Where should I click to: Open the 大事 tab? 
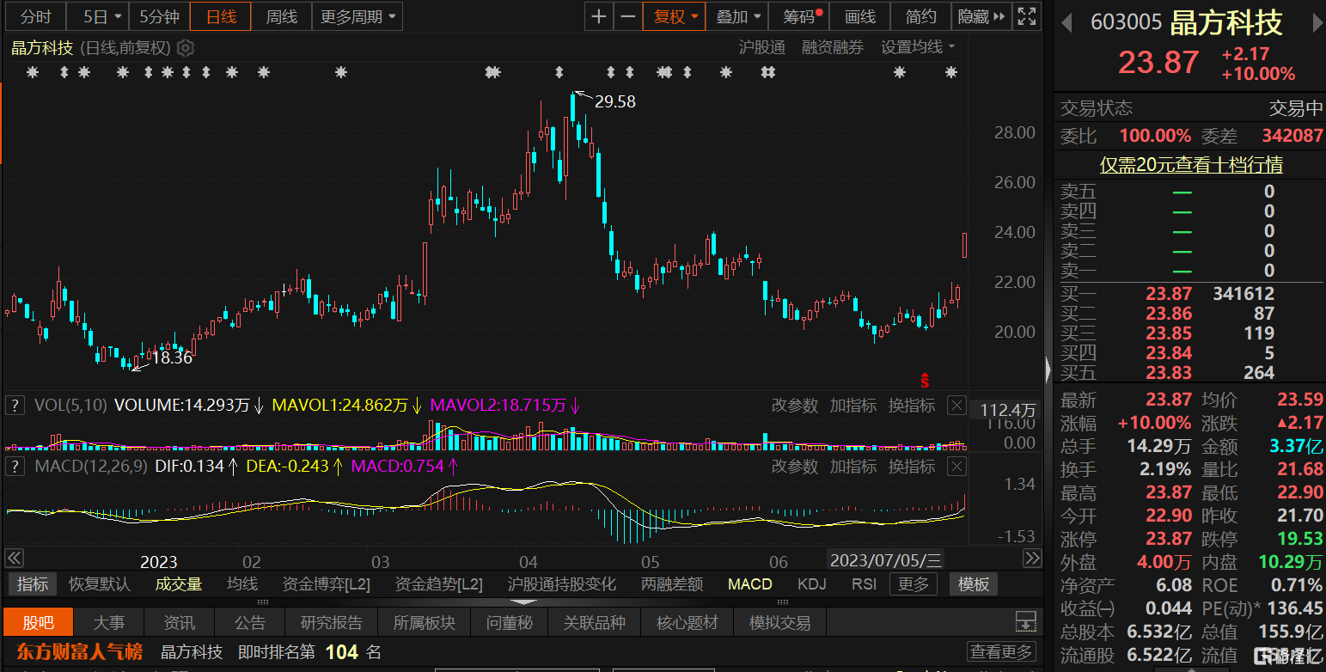108,622
